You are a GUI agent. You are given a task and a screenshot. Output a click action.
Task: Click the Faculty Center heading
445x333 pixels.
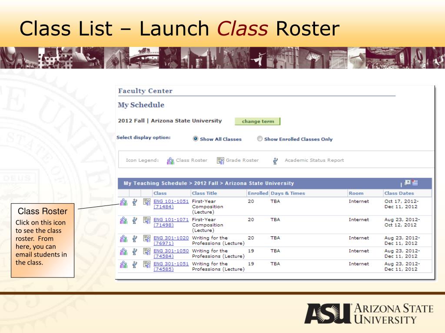pos(145,91)
